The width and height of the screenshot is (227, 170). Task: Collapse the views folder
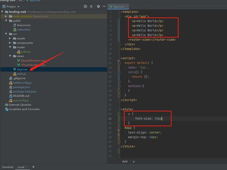[x=10, y=56]
